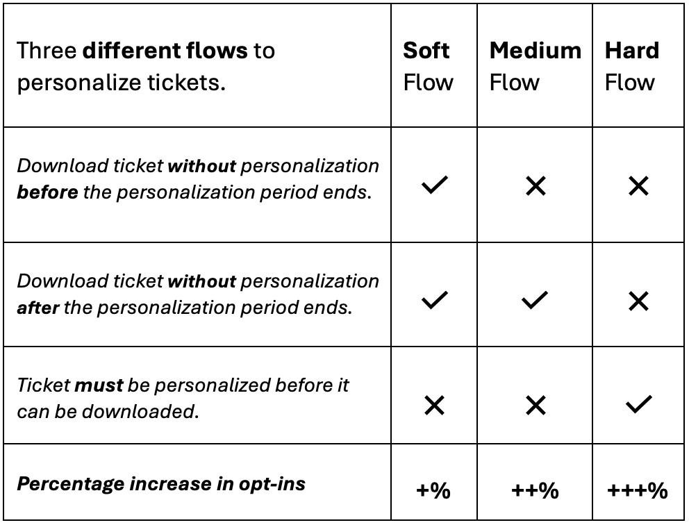
Task: Click the Hard Flow cross in the after-period row
Action: [x=638, y=301]
